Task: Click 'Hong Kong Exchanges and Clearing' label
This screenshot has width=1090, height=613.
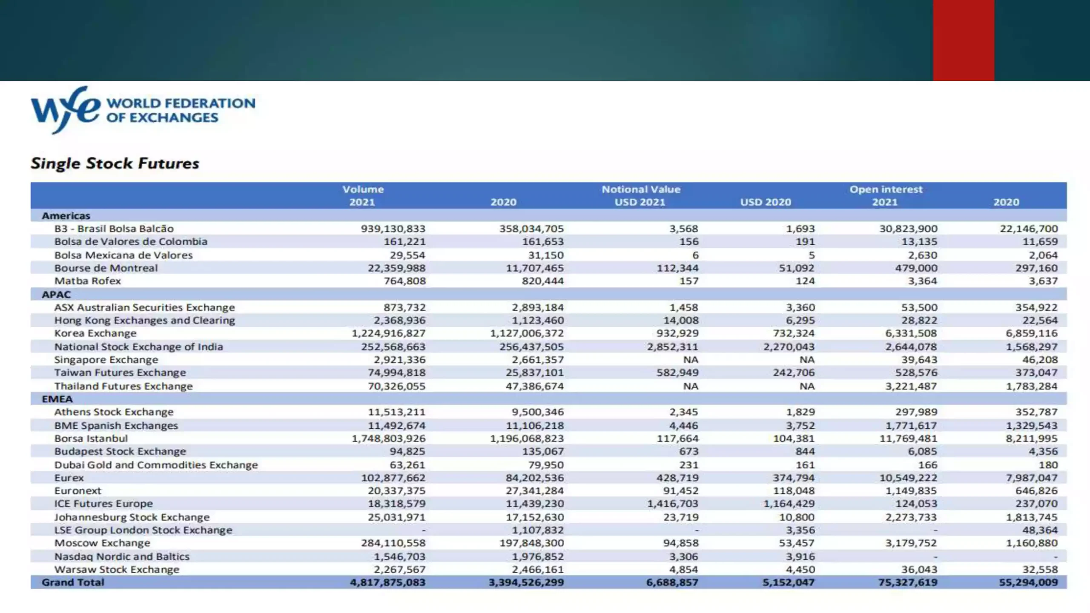Action: (144, 320)
